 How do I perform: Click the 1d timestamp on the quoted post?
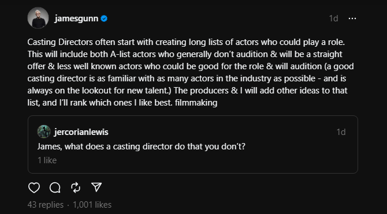(341, 132)
